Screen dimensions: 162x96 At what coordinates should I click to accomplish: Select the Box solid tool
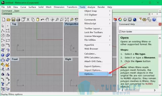tap(3, 55)
